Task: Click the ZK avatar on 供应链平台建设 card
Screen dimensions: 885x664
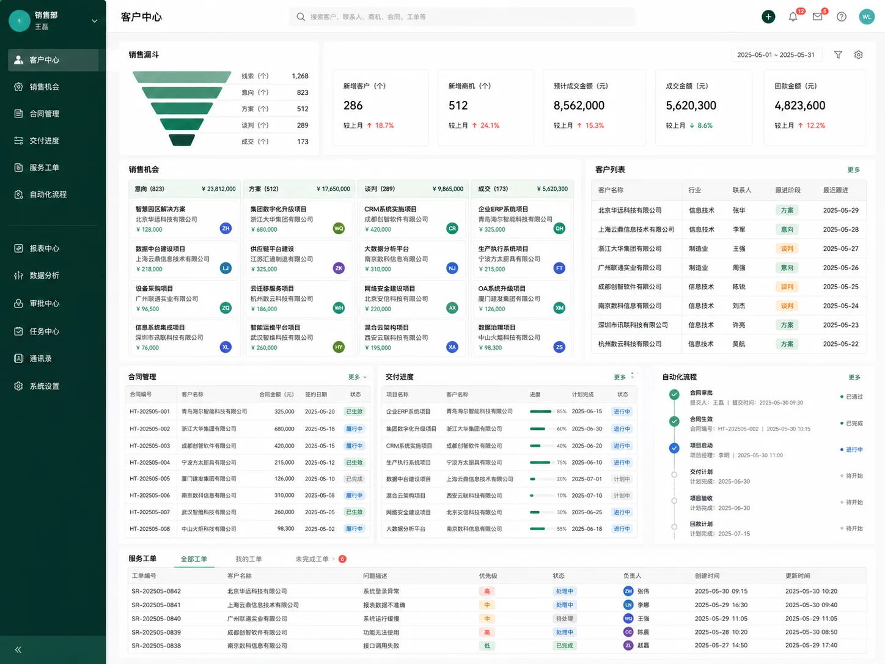Action: coord(339,268)
